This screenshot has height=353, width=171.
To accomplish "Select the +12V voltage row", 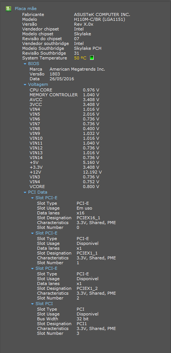I will [66, 172].
